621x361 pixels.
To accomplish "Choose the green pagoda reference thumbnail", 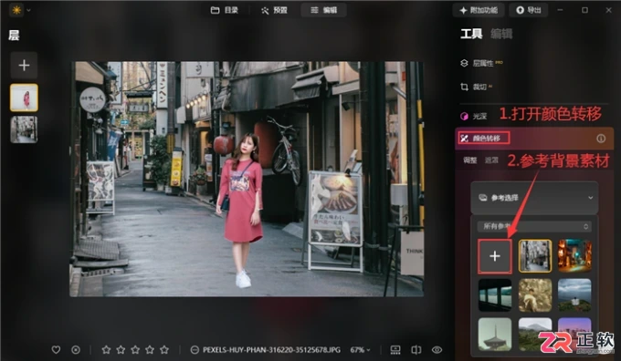I will [495, 335].
